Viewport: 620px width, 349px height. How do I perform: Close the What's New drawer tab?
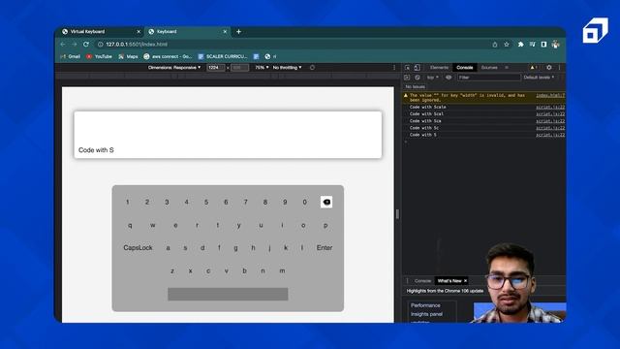[465, 281]
